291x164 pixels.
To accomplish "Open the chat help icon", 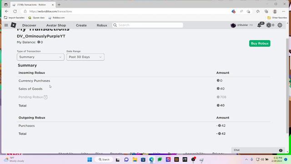I will point(281,150).
